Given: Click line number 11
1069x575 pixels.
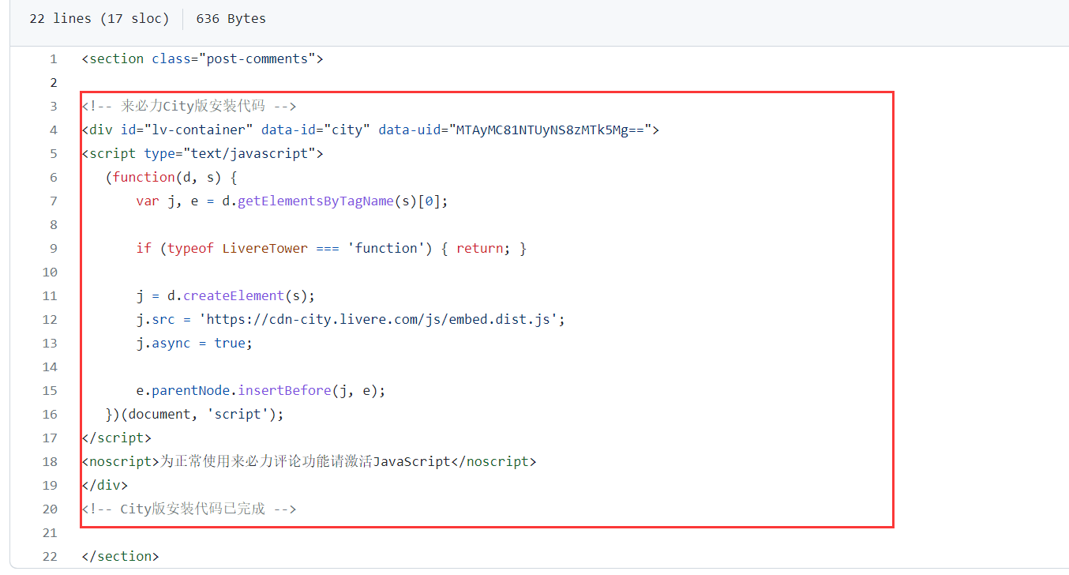Looking at the screenshot, I should tap(51, 295).
